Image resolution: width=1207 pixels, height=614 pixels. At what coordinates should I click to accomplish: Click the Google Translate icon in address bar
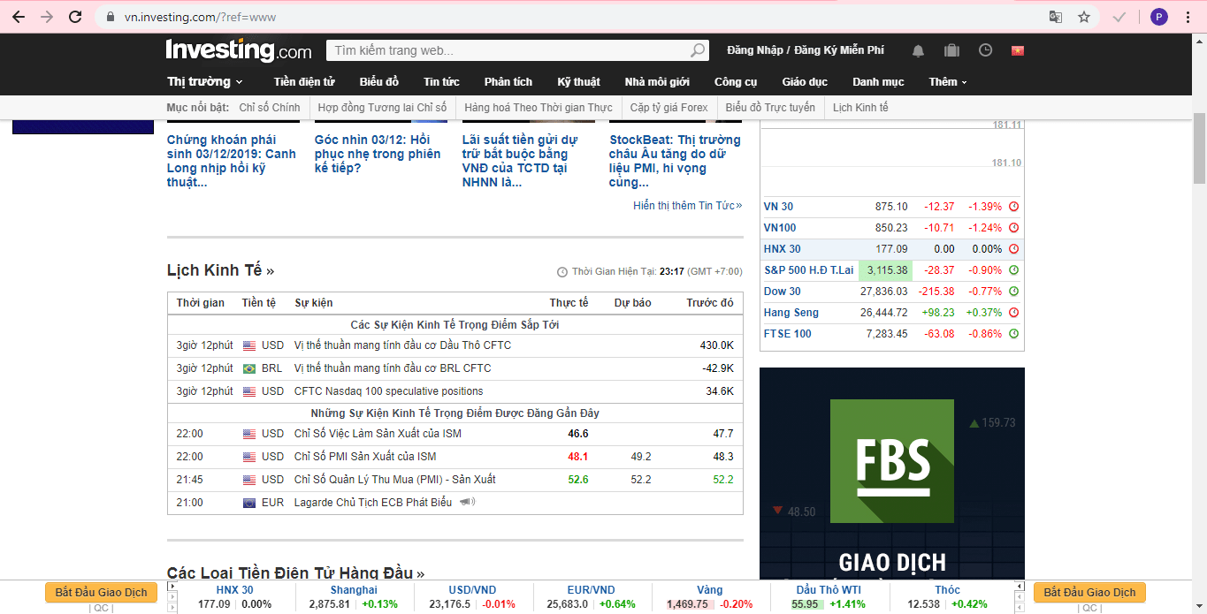point(1056,17)
